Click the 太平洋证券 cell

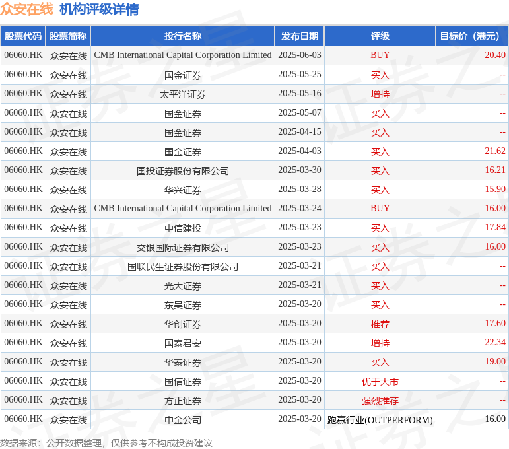[183, 94]
